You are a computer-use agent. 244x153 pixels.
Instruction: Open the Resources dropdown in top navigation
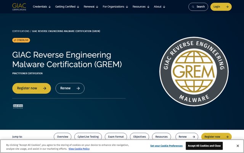click(141, 7)
